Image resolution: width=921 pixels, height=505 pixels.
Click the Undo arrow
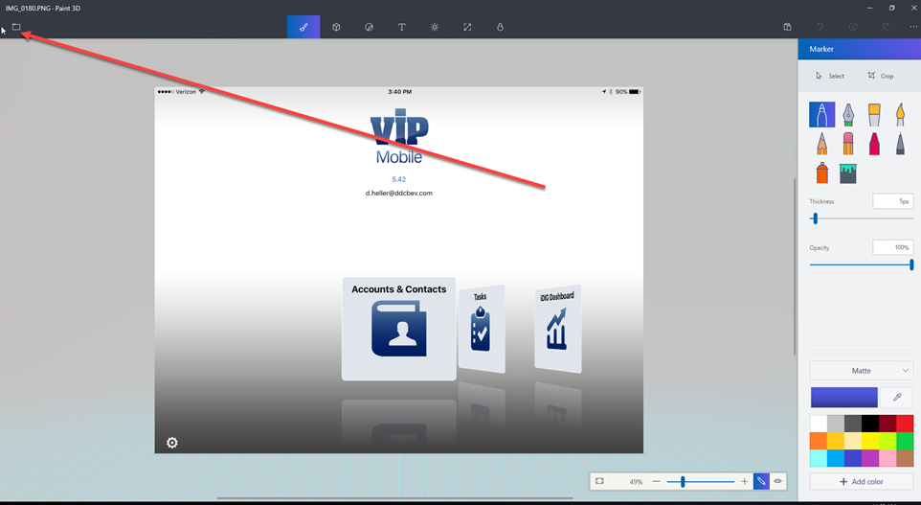coord(820,27)
